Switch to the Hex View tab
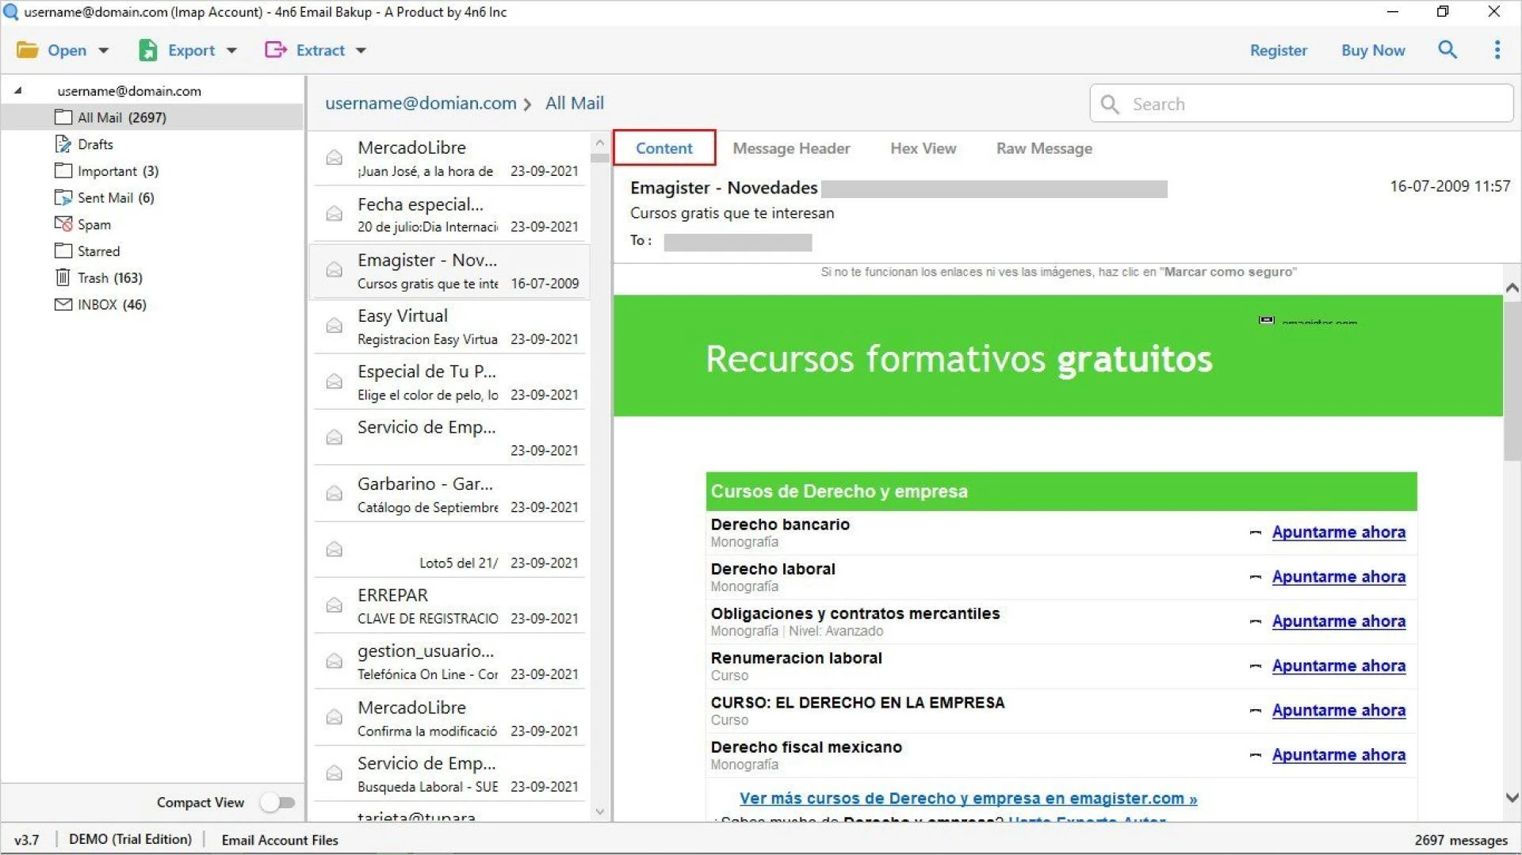The image size is (1522, 855). pyautogui.click(x=923, y=148)
